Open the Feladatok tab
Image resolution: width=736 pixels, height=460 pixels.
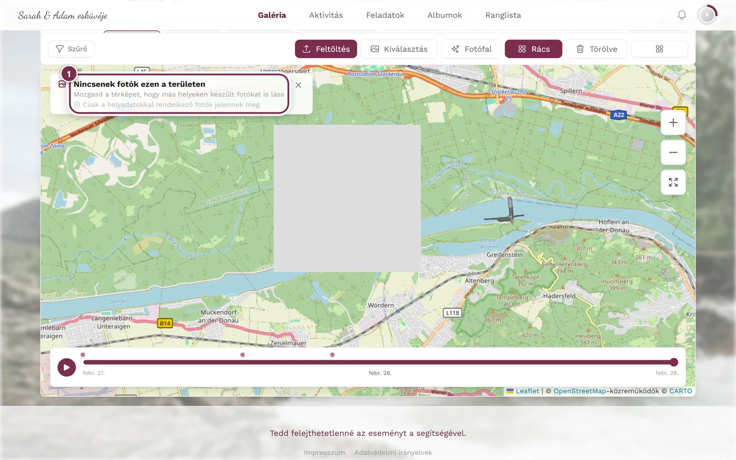click(x=385, y=15)
